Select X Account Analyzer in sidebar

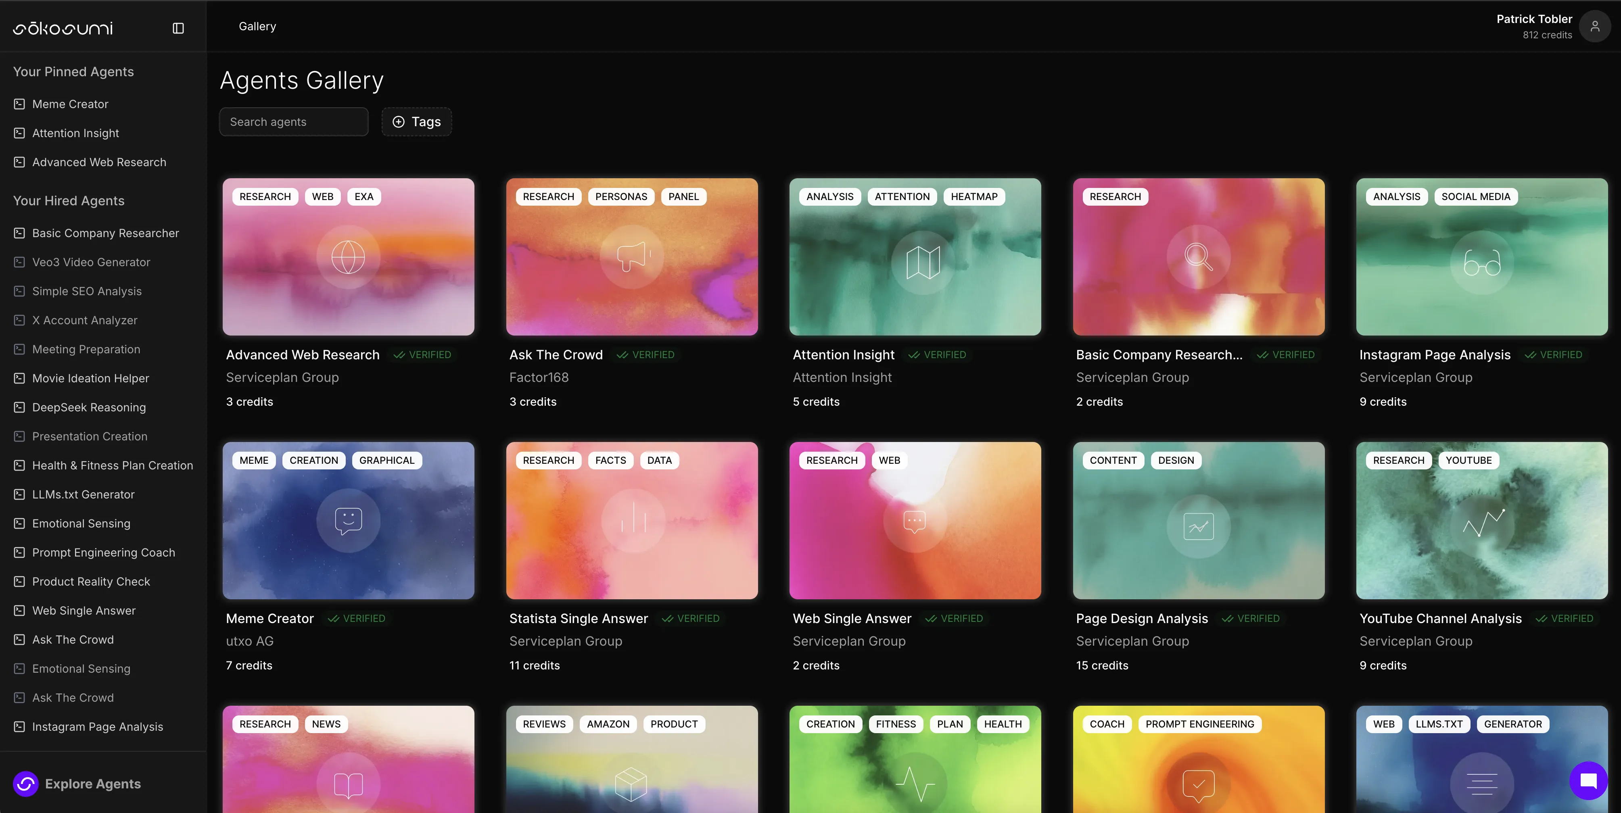pyautogui.click(x=85, y=320)
